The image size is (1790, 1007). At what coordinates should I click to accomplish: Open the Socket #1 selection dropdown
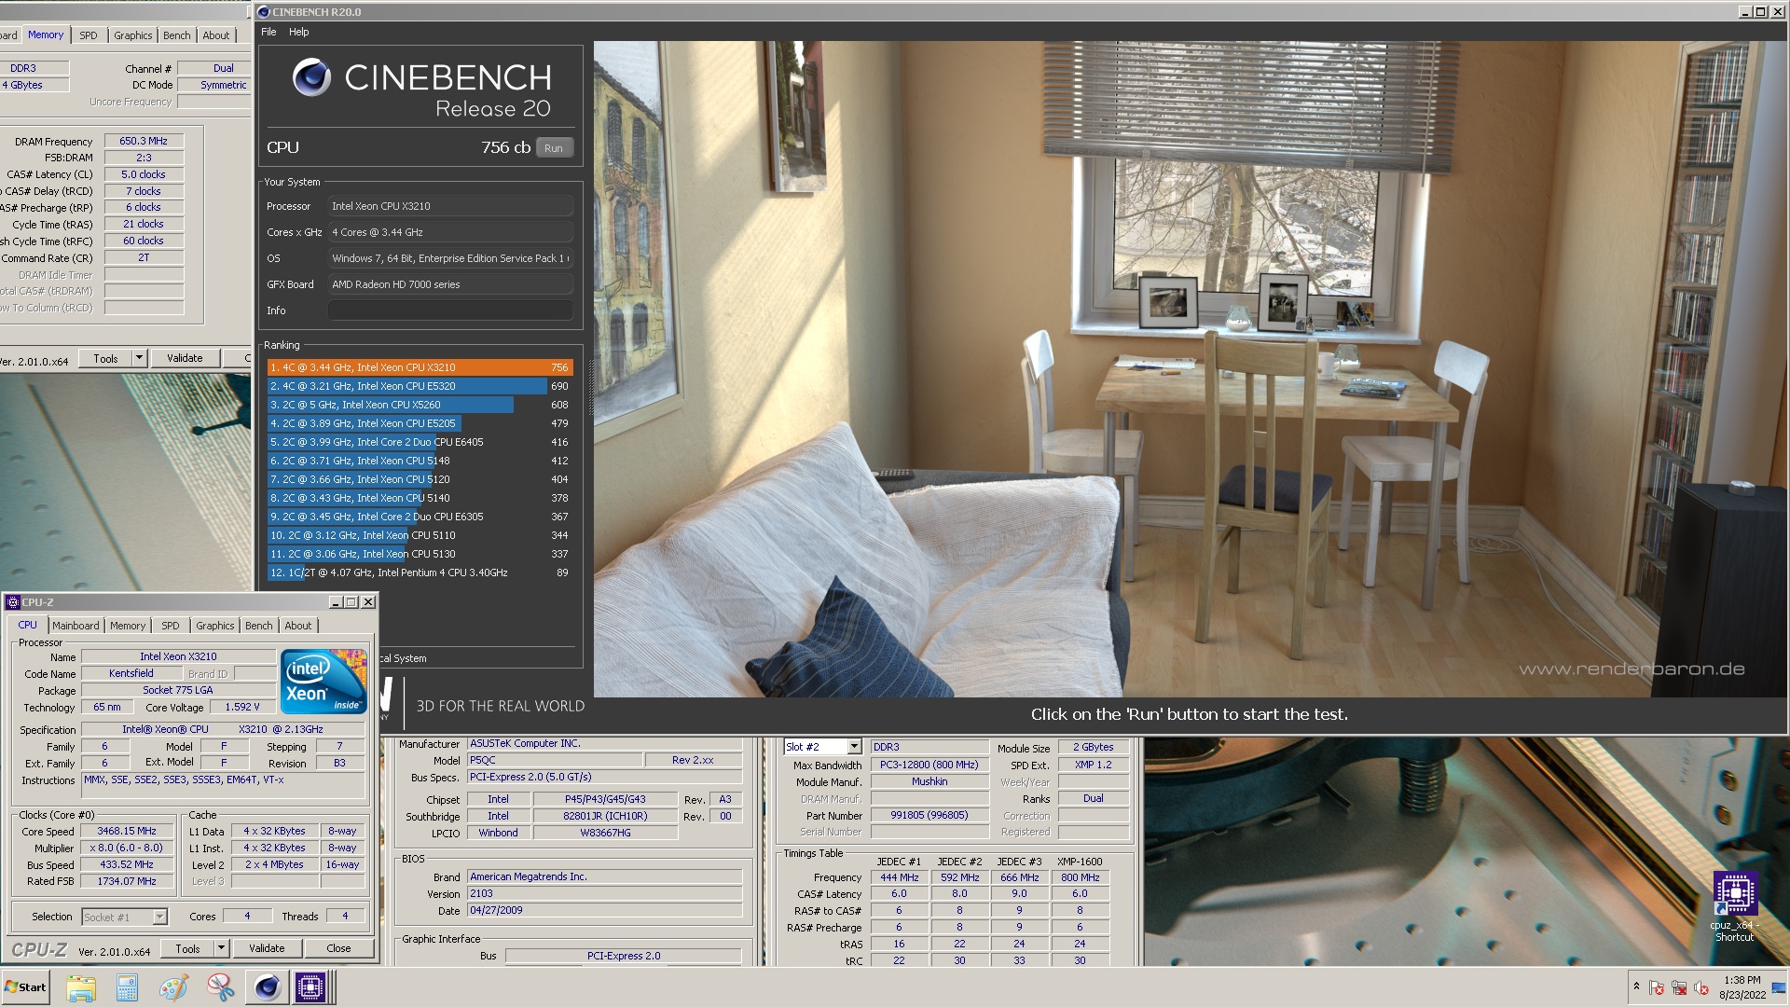[x=159, y=917]
